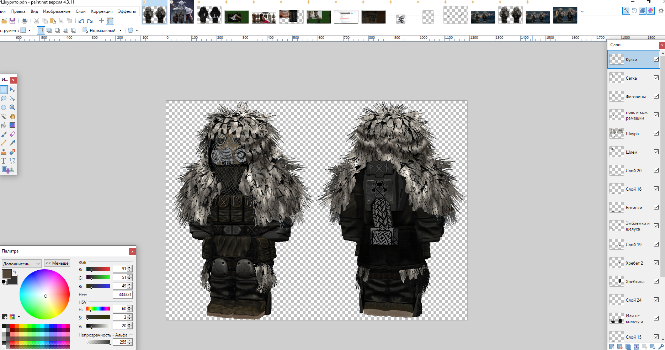
Task: Open the Изображение menu
Action: 57,11
